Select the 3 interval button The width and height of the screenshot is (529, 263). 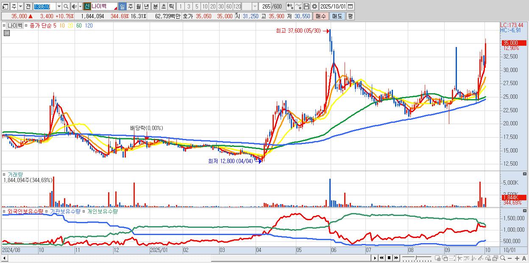[x=189, y=7]
